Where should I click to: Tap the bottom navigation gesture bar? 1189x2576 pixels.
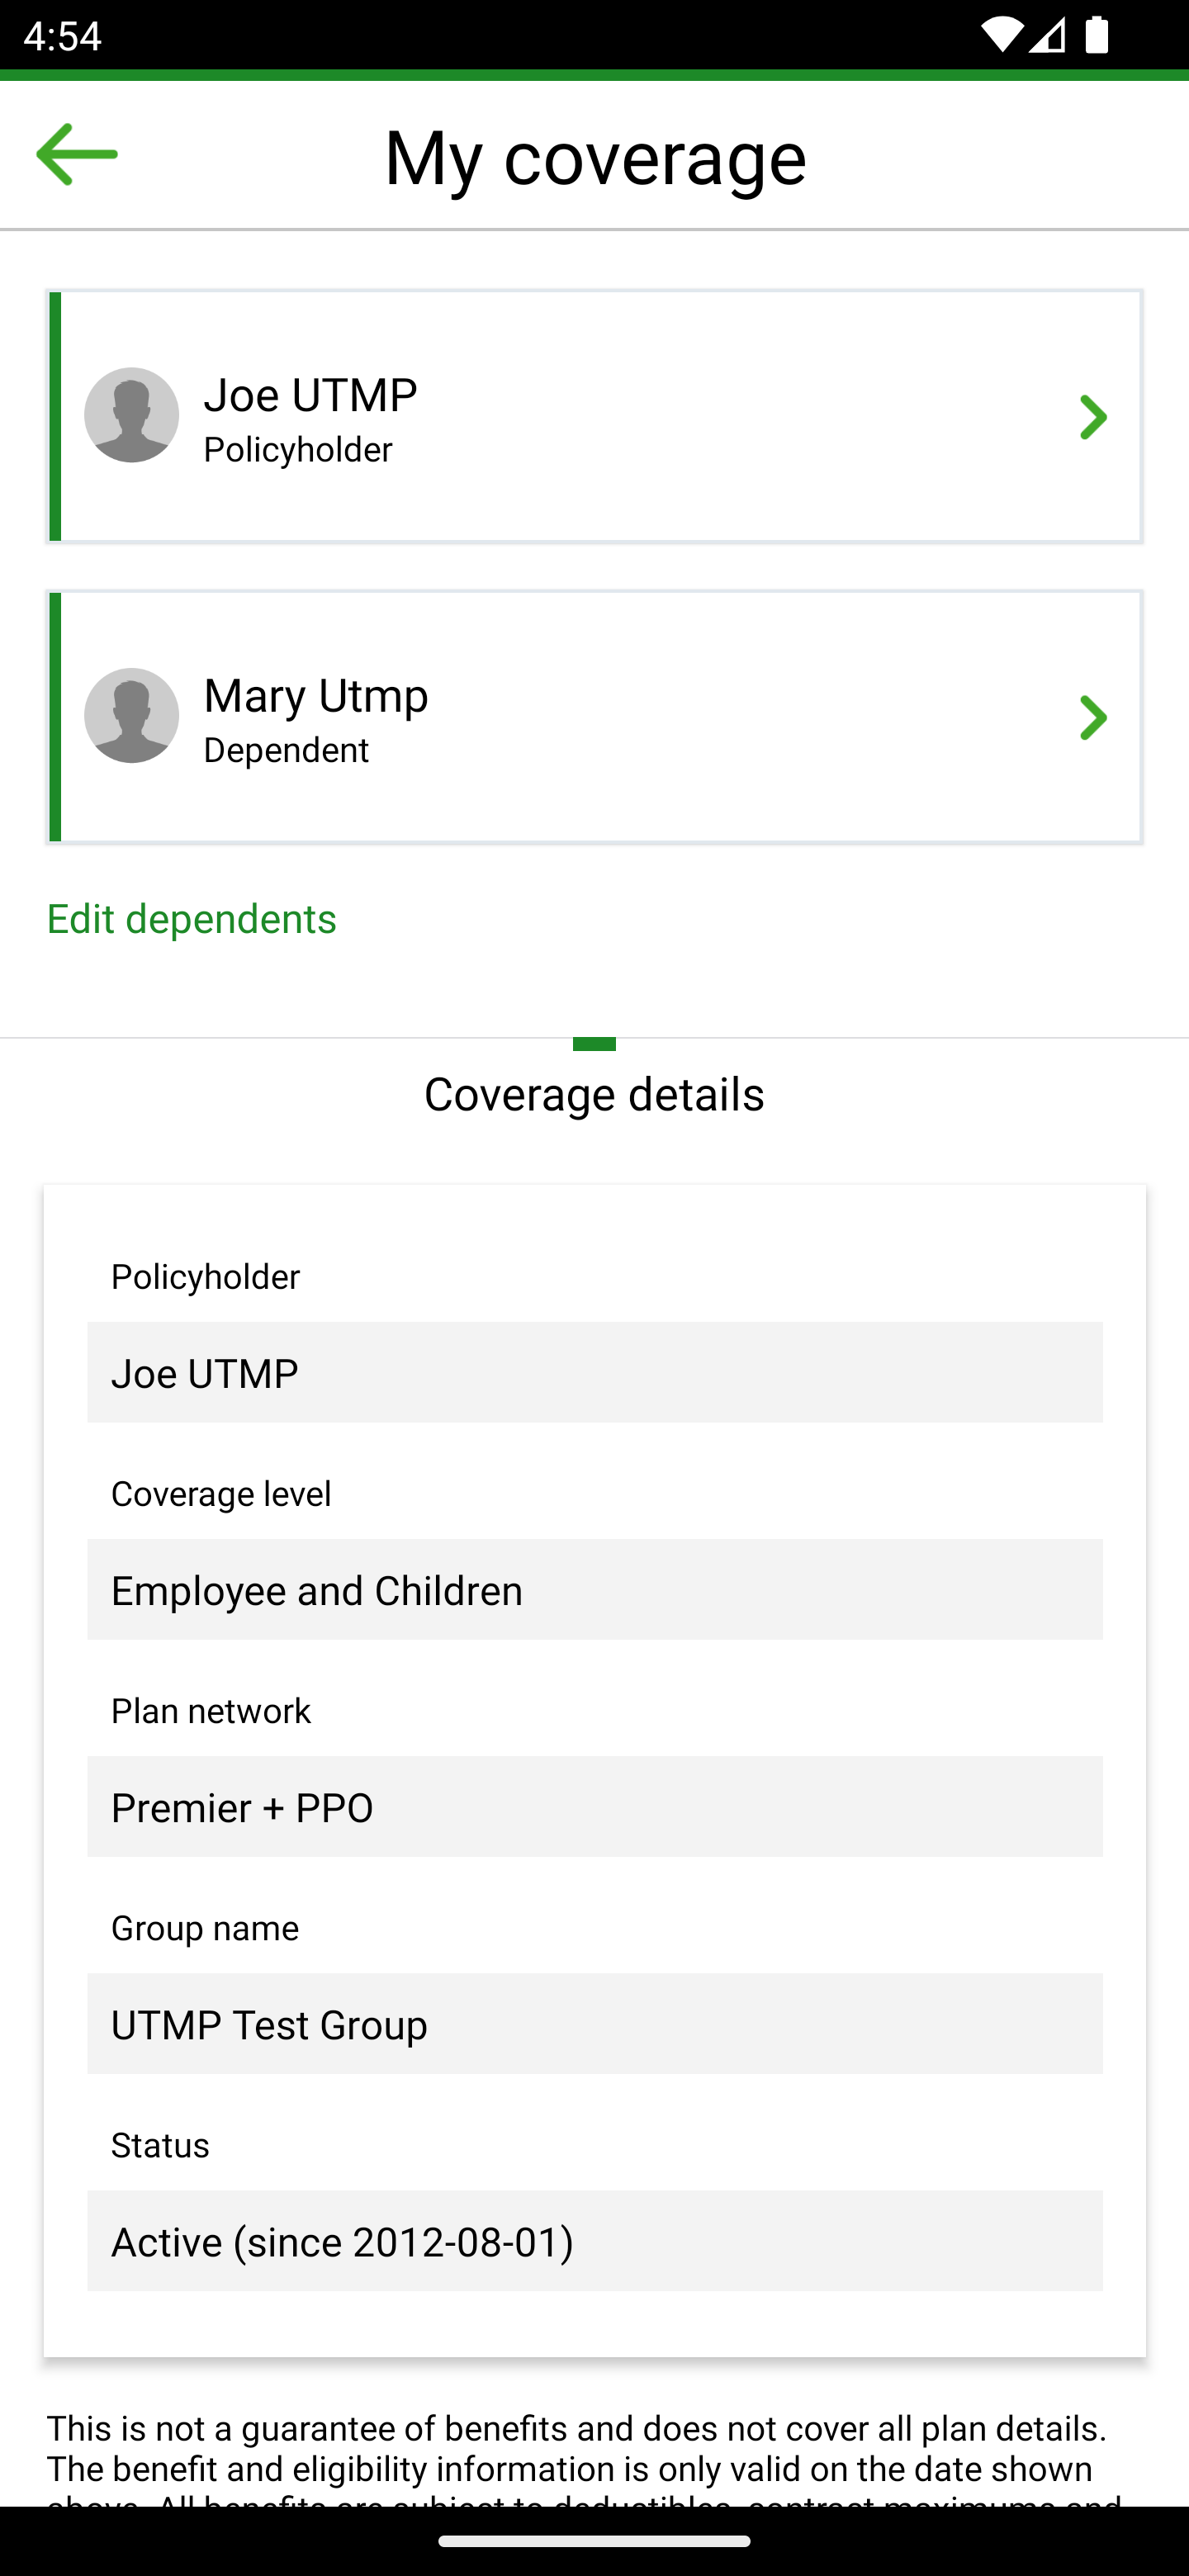click(x=594, y=2541)
